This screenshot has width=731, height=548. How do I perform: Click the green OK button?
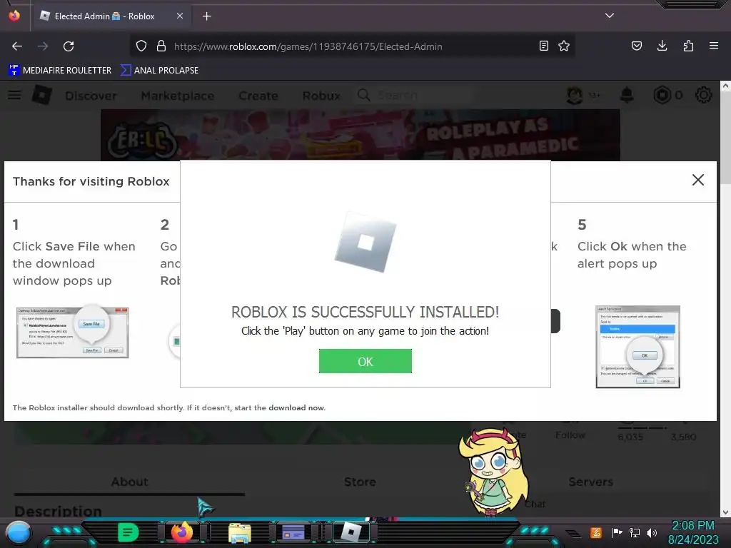coord(365,361)
